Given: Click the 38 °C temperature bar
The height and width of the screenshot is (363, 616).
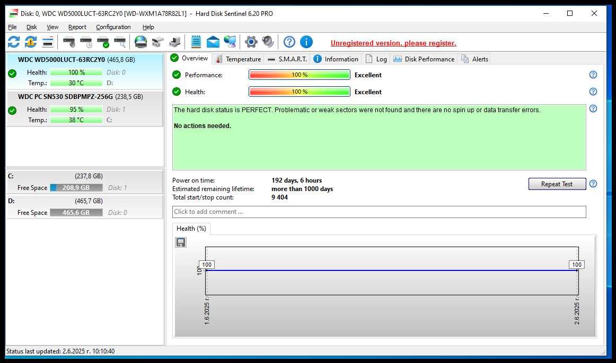Looking at the screenshot, I should [x=76, y=120].
